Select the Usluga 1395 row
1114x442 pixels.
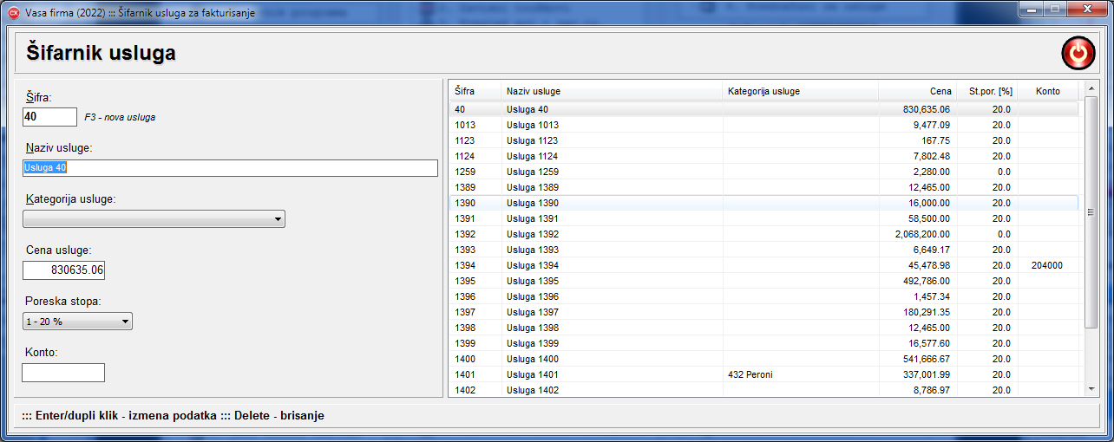[x=763, y=281]
